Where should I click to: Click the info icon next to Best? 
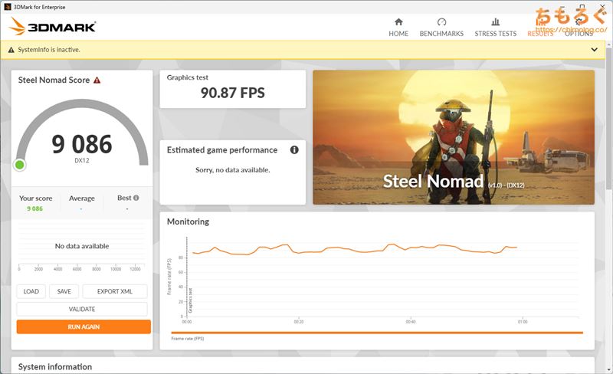tap(136, 198)
